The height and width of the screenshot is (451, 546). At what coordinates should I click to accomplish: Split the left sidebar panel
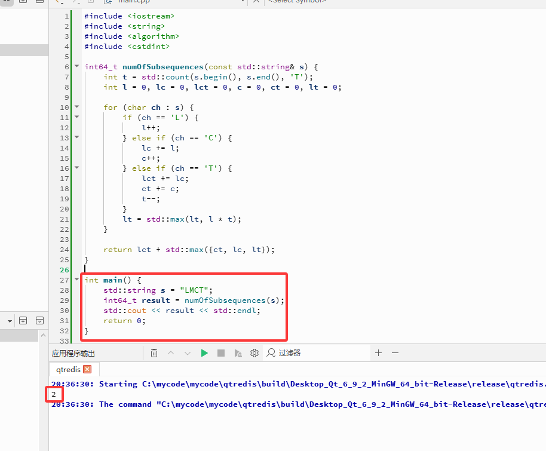point(23,321)
